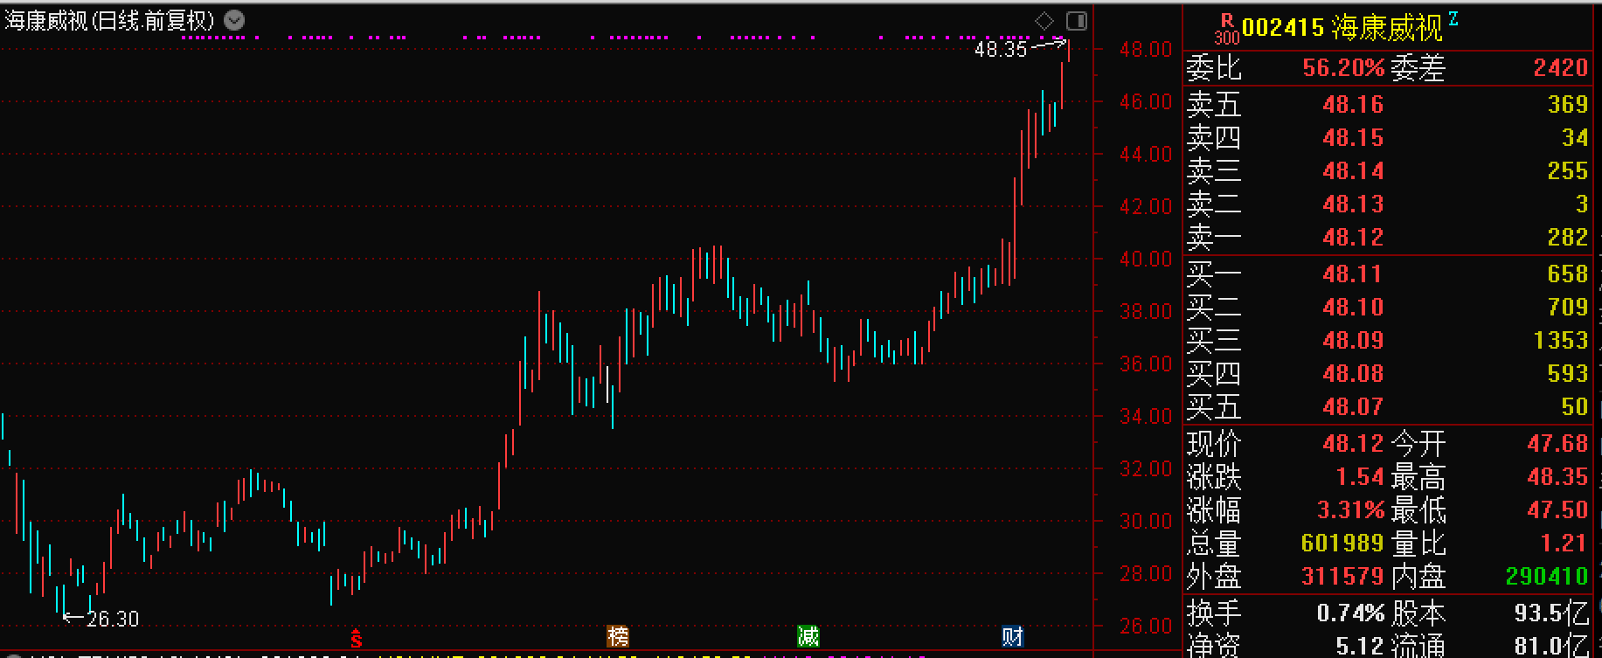
Task: Click stock code 002415 in the header
Action: coord(1283,28)
